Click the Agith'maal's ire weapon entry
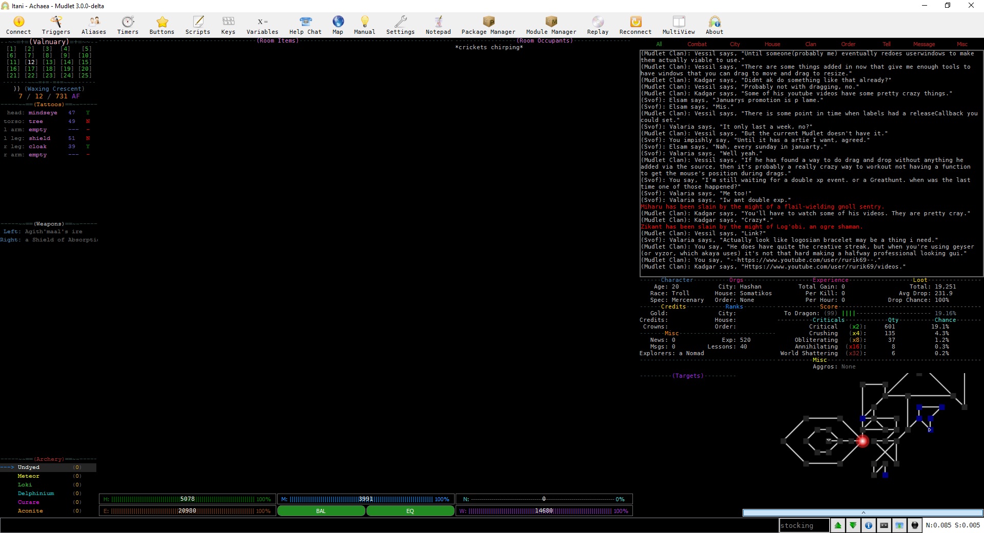The width and height of the screenshot is (984, 533). tap(54, 232)
